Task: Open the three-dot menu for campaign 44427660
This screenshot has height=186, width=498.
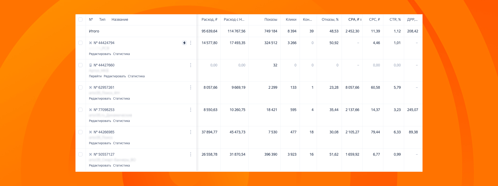Action: (191, 65)
